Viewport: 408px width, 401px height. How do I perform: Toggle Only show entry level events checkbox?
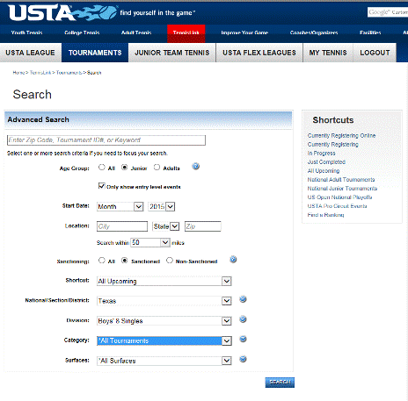point(101,186)
